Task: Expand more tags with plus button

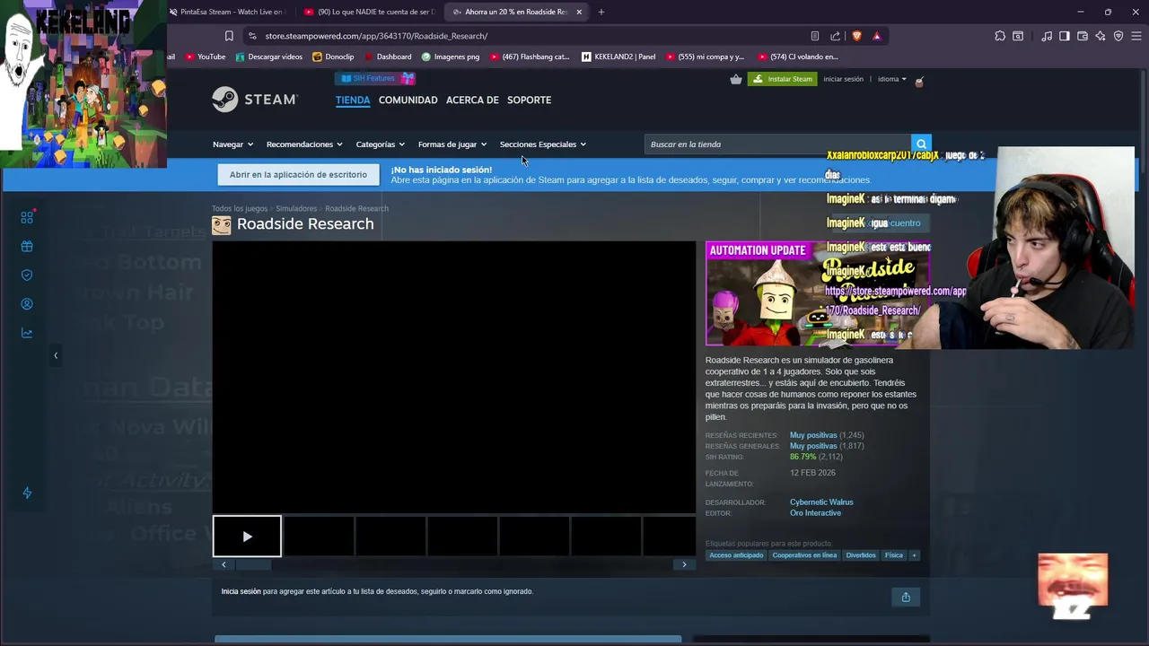Action: point(914,555)
